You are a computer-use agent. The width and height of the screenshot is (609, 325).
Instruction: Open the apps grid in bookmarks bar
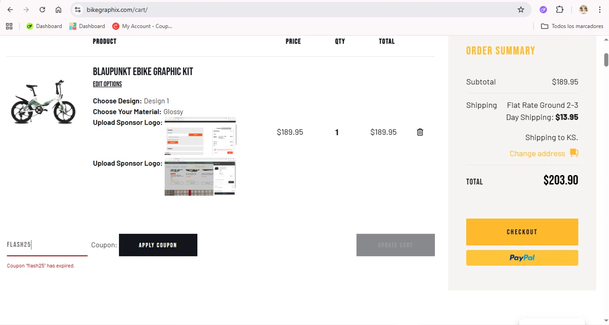pyautogui.click(x=9, y=26)
